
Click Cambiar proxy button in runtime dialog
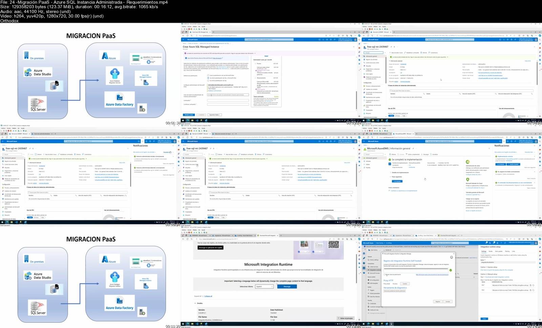(x=405, y=284)
